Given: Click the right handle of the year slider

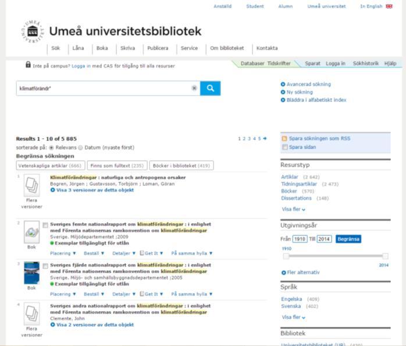Looking at the screenshot, I should tap(385, 256).
